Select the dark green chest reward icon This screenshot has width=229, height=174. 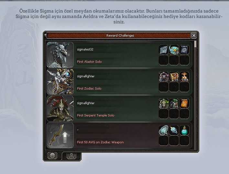tap(174, 103)
